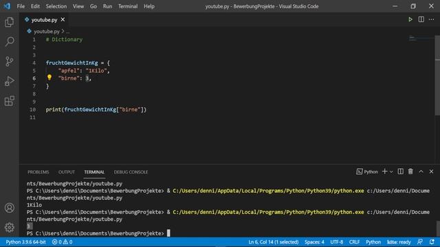Screen dimensions: 440x247
Task: Kill terminal with trash icon
Action: click(410, 172)
